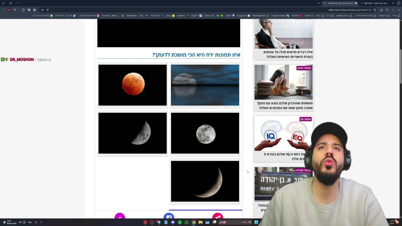Open the ENG language indicator

pyautogui.click(x=30, y=222)
